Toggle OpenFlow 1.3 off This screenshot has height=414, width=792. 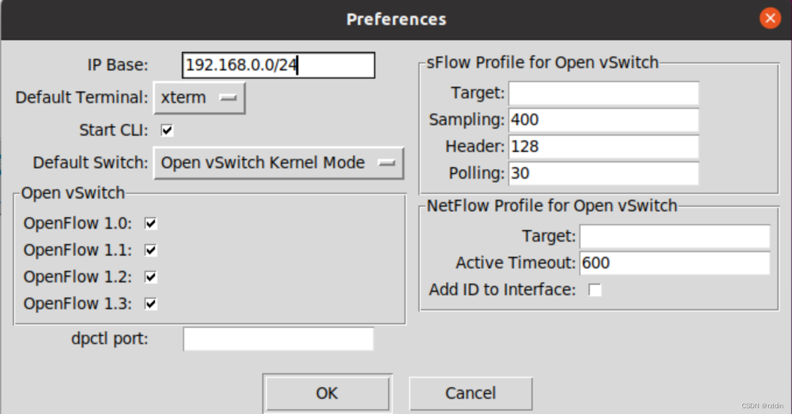click(x=150, y=303)
